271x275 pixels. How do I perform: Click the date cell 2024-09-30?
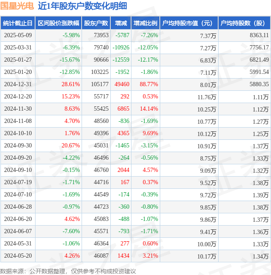click(18, 146)
